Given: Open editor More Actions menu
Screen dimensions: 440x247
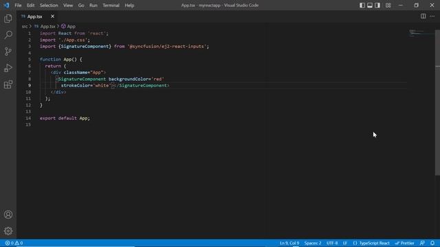Looking at the screenshot, I should (x=432, y=16).
